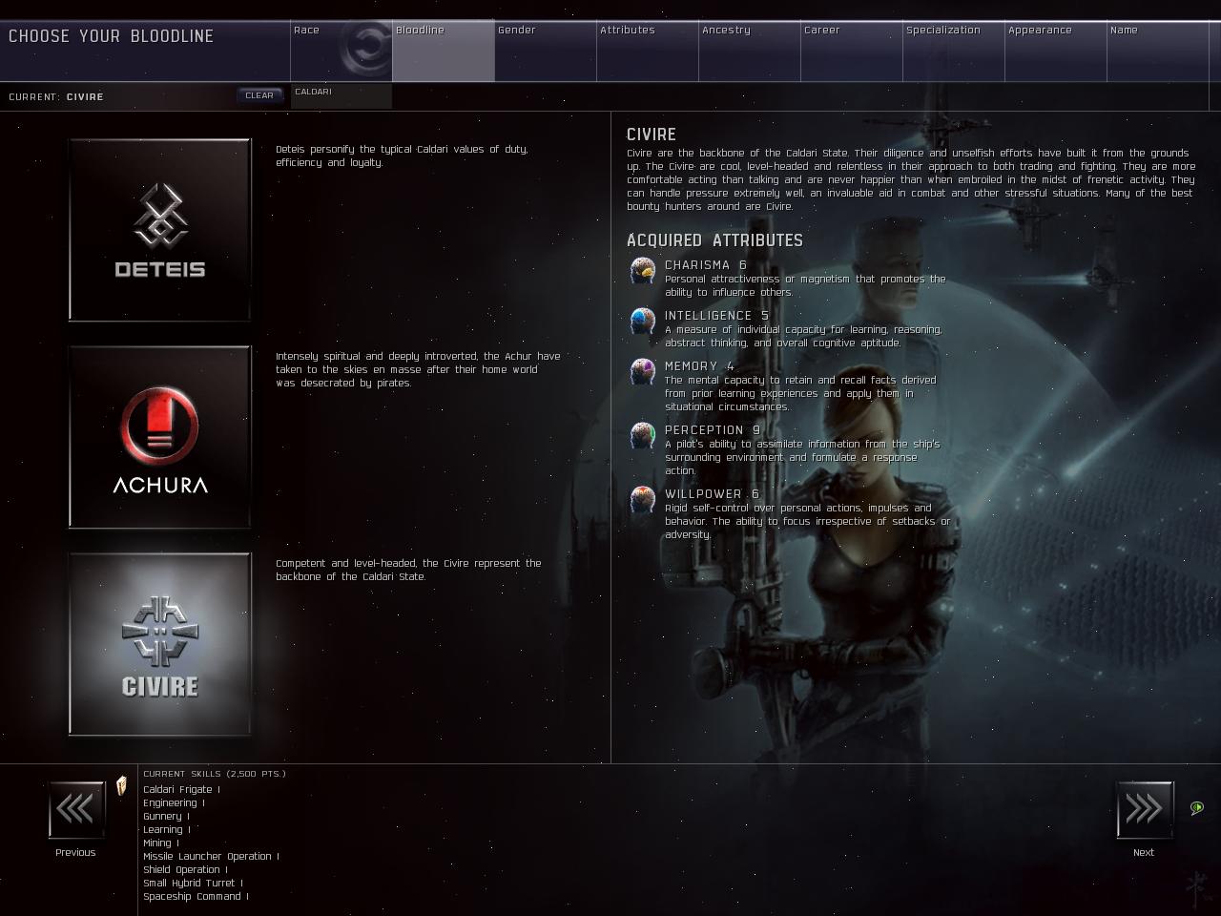The height and width of the screenshot is (916, 1221).
Task: Click the Learning I skill
Action: 167,830
